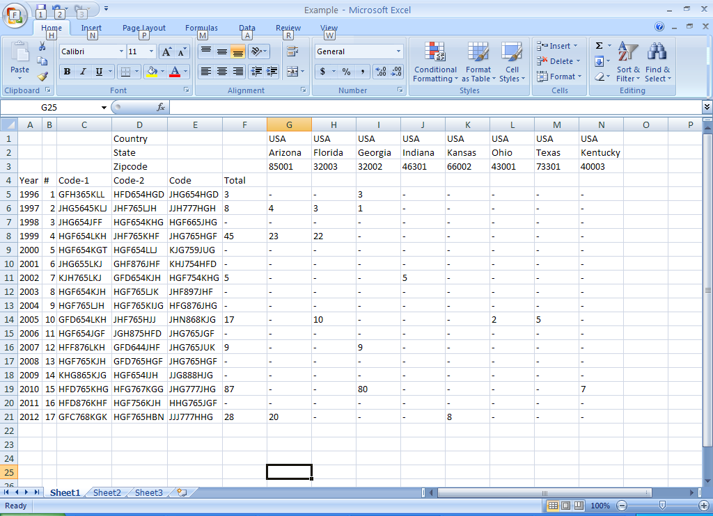The height and width of the screenshot is (516, 713).
Task: Click the Percent Style icon
Action: click(x=346, y=72)
